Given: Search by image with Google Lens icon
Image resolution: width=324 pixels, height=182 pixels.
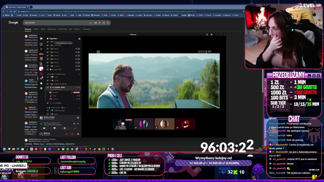Looking at the screenshot, I should coord(104,23).
